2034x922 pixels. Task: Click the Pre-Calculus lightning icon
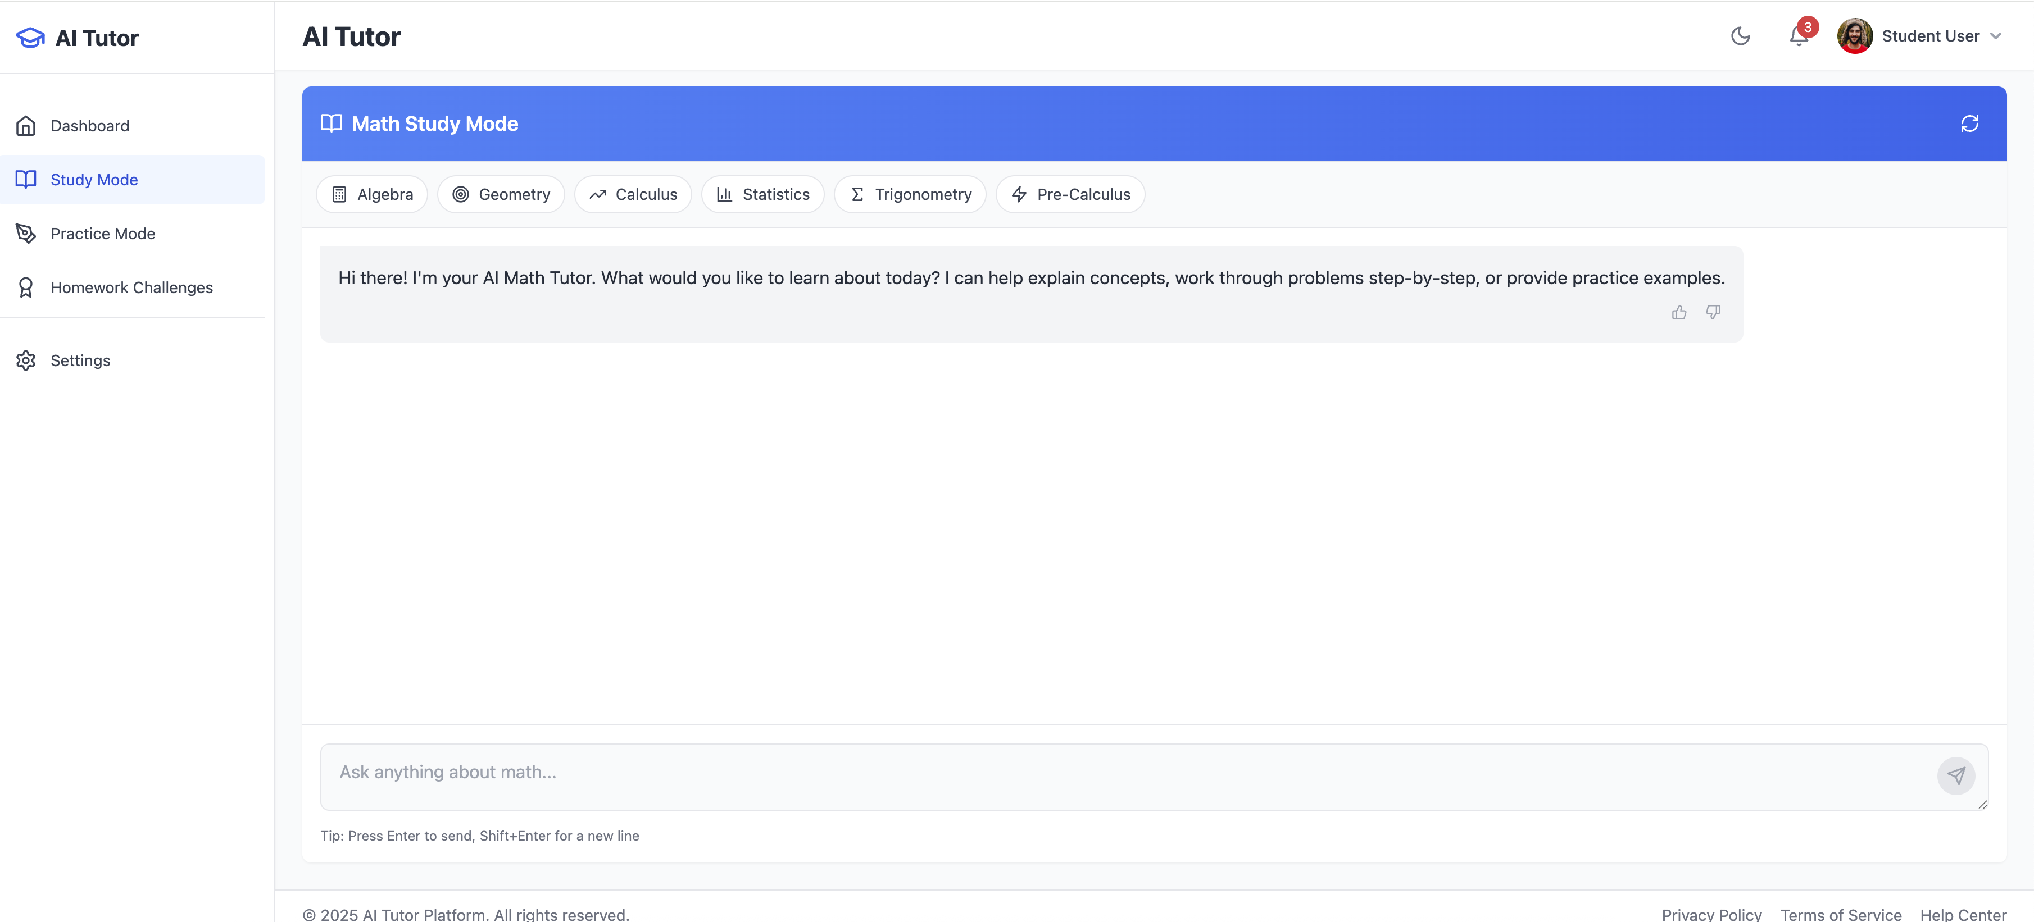point(1019,194)
